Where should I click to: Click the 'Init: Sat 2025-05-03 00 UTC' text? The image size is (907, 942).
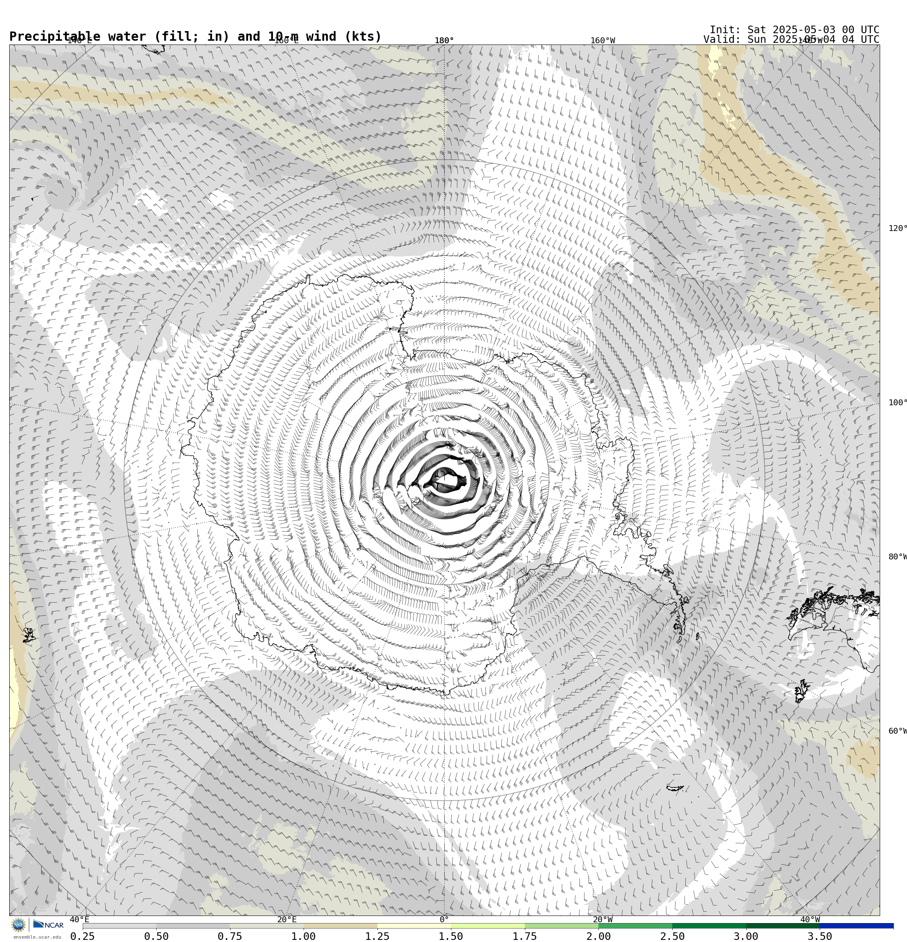click(x=794, y=30)
